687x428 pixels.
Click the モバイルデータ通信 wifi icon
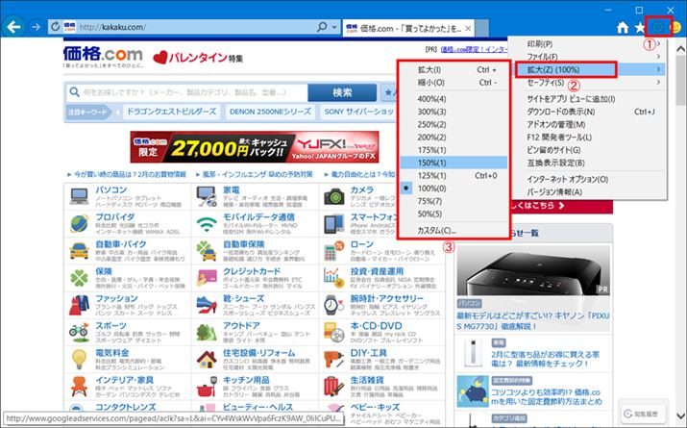pyautogui.click(x=207, y=224)
